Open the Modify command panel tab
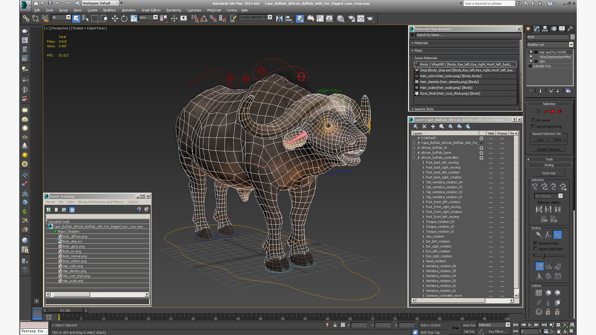The width and height of the screenshot is (596, 335). (x=536, y=29)
